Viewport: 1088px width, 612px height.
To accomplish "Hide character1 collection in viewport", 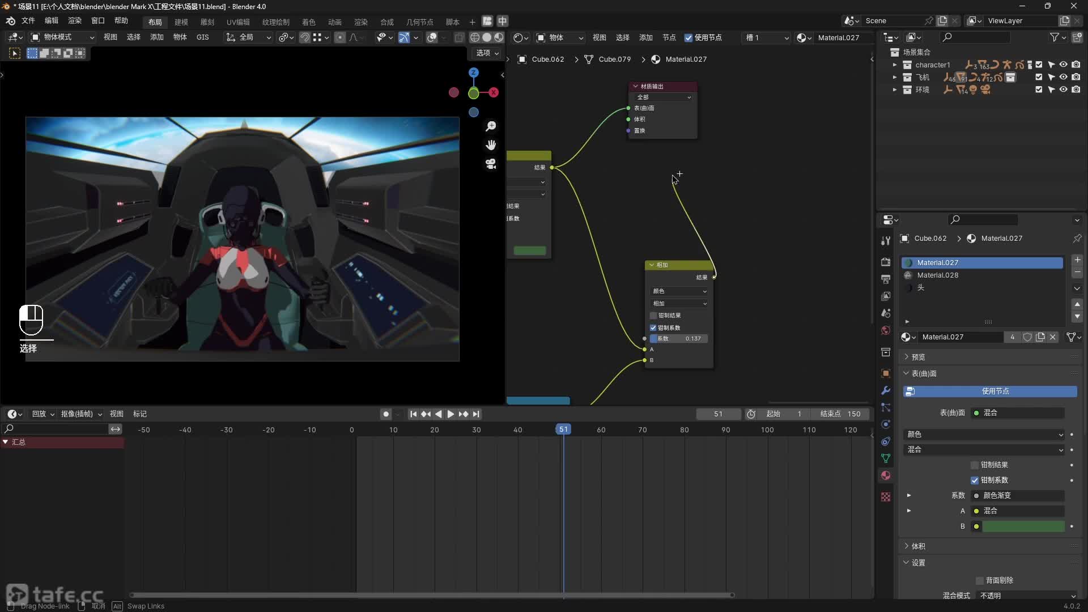I will click(1064, 65).
